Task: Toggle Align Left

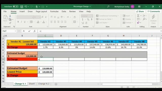Action: click(52, 22)
